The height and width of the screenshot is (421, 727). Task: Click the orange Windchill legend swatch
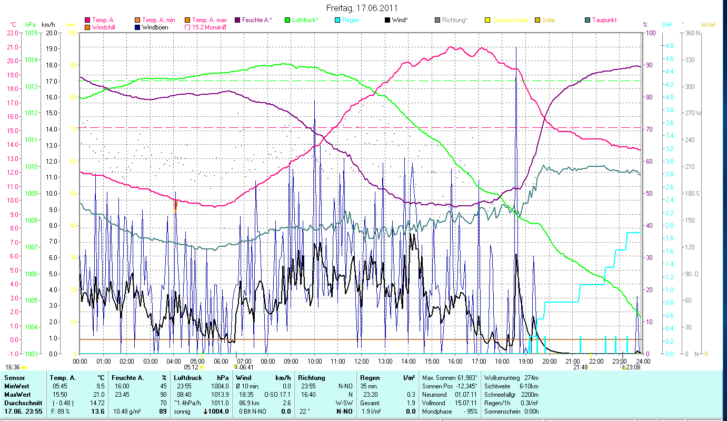coord(87,27)
